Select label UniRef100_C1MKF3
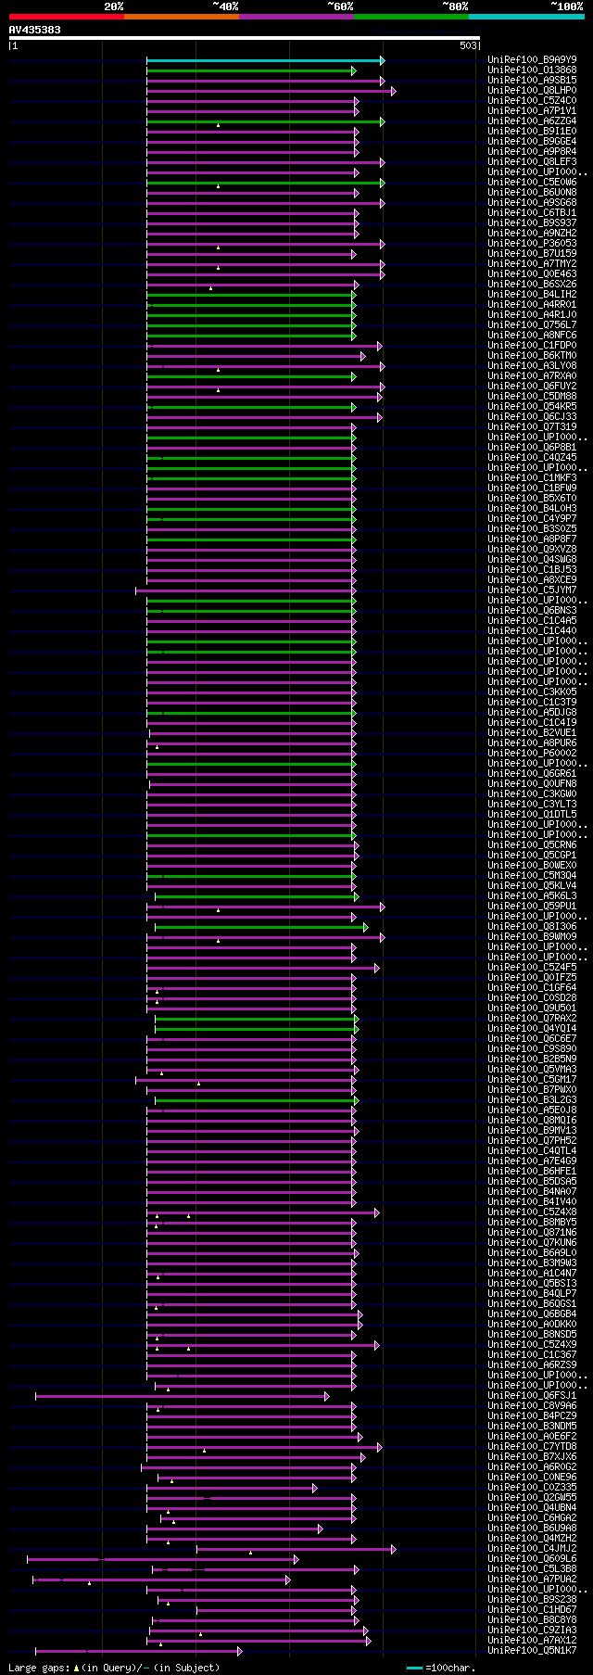This screenshot has height=1675, width=593. 532,478
